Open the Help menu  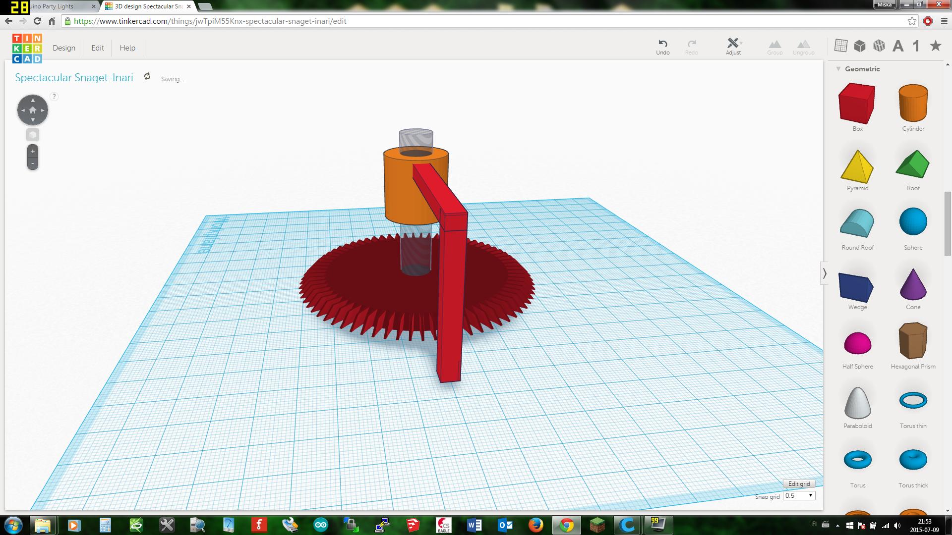(x=127, y=48)
